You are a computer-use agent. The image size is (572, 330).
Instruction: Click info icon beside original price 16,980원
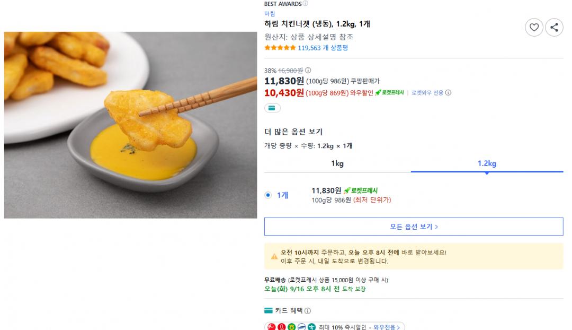(x=308, y=70)
